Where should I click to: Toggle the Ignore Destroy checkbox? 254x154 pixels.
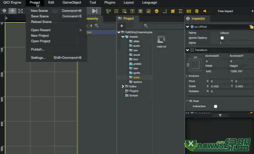222,38
